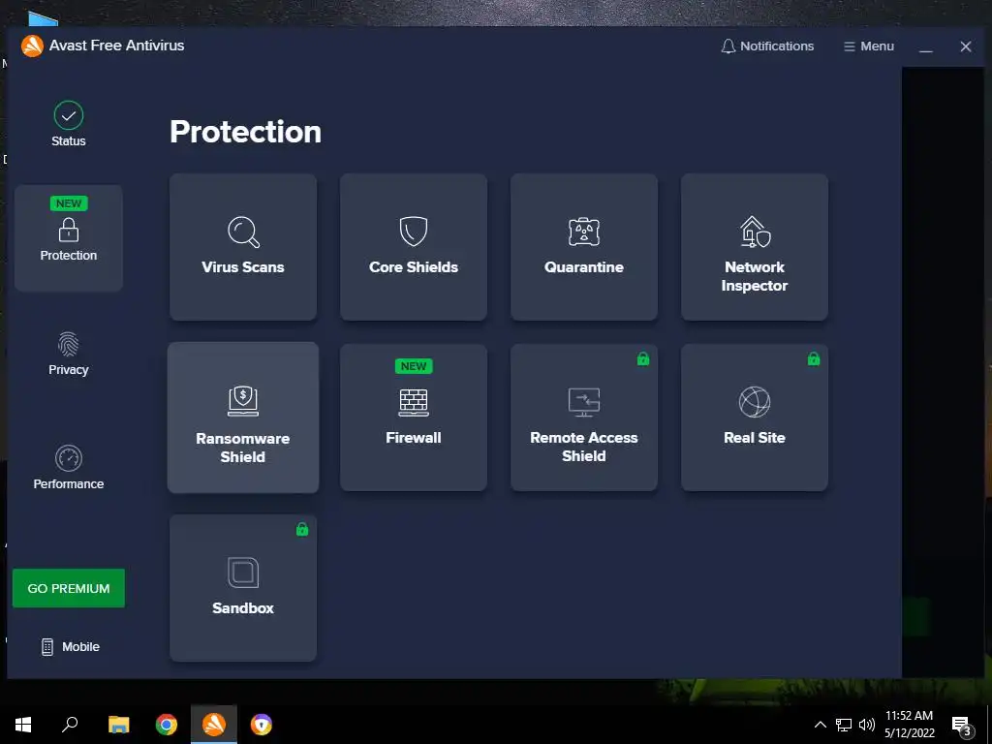Close the Avast Free Antivirus window
This screenshot has width=992, height=744.
pos(966,46)
